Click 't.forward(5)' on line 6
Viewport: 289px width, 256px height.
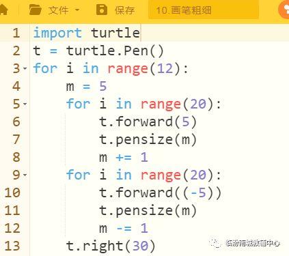(x=148, y=122)
